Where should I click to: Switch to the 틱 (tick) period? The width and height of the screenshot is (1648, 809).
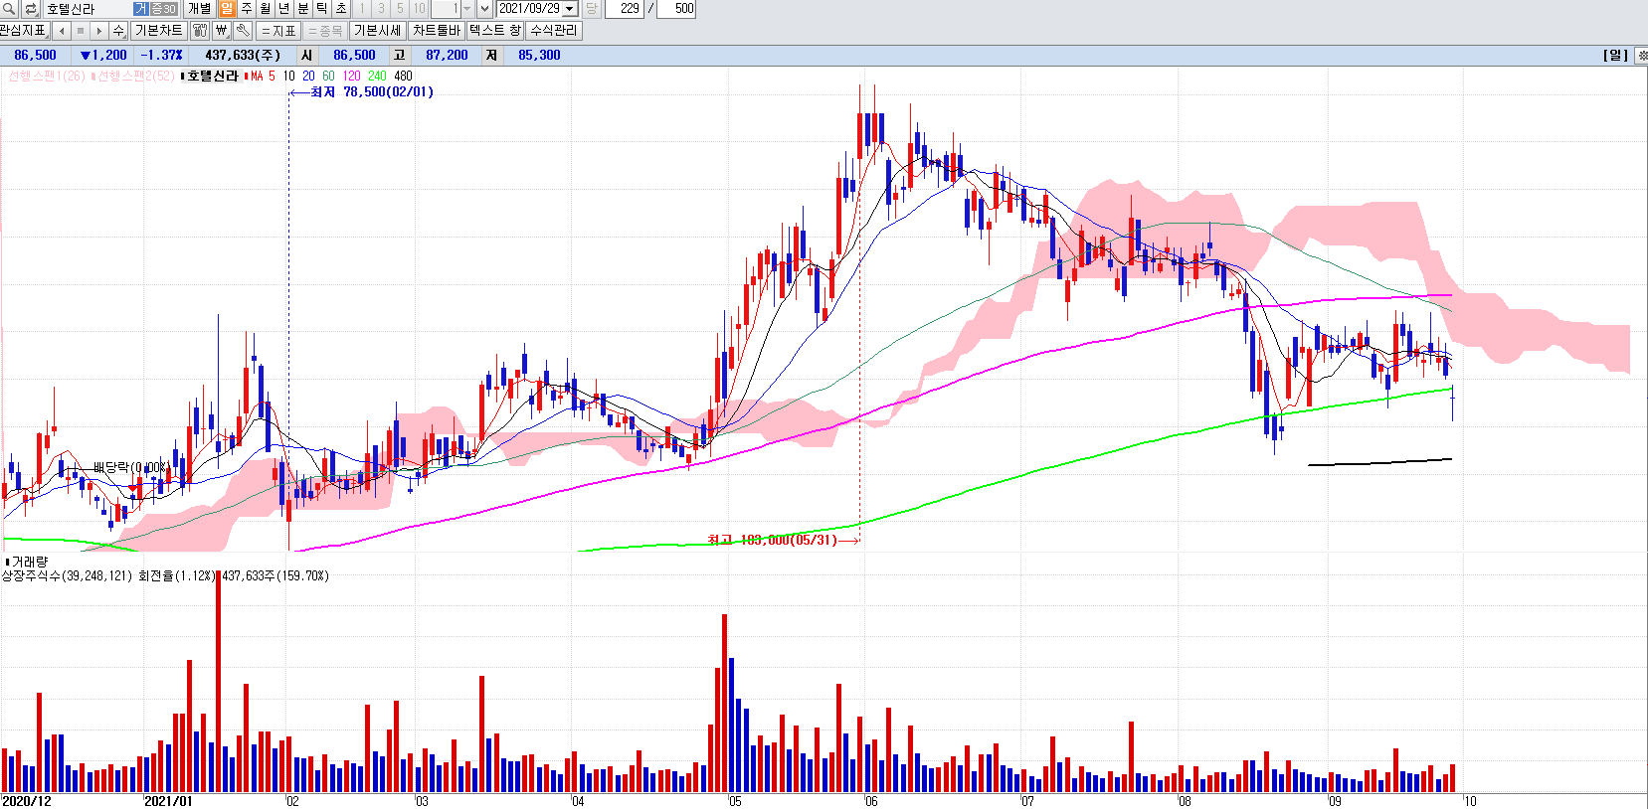[321, 9]
